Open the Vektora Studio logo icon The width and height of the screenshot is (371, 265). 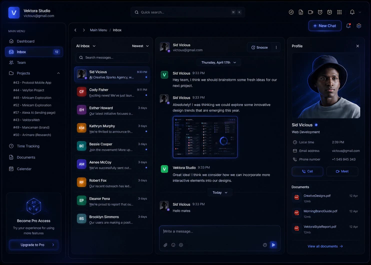14,12
